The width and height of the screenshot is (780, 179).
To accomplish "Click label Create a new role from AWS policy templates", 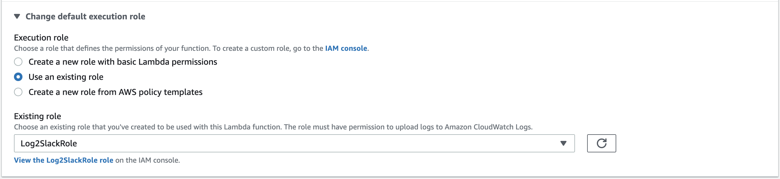I will (x=116, y=92).
